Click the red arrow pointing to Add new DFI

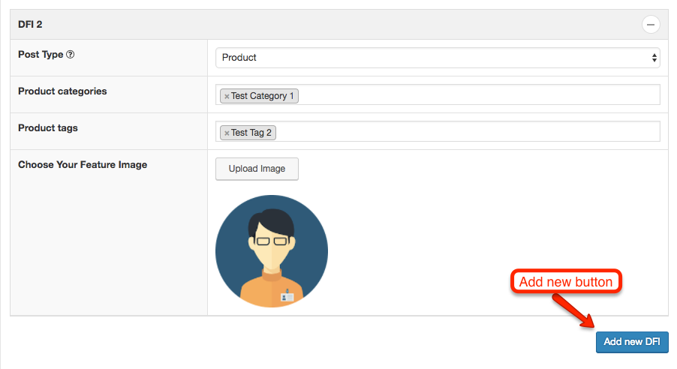[x=574, y=310]
